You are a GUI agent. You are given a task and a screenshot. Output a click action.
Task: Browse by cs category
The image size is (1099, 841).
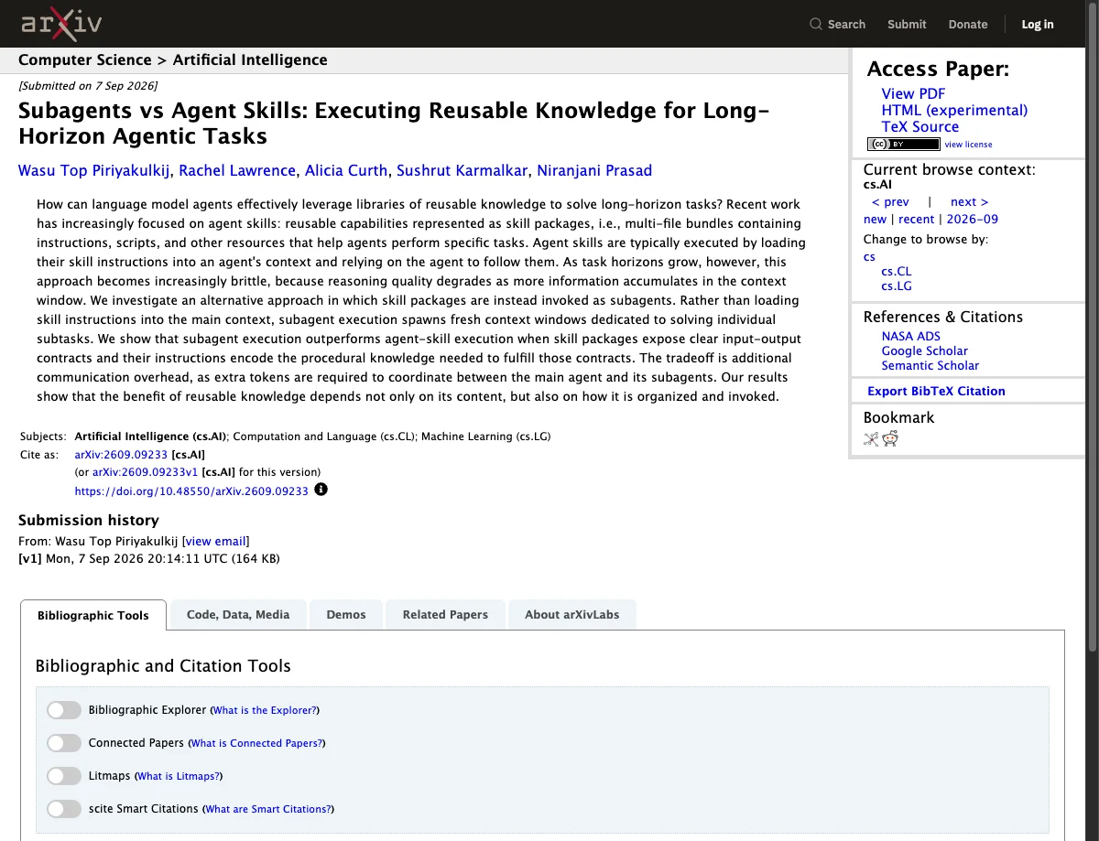pyautogui.click(x=869, y=256)
